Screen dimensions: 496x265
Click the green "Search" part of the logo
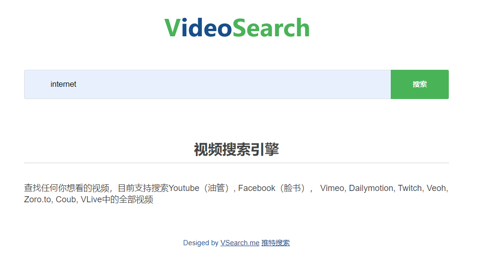click(271, 27)
